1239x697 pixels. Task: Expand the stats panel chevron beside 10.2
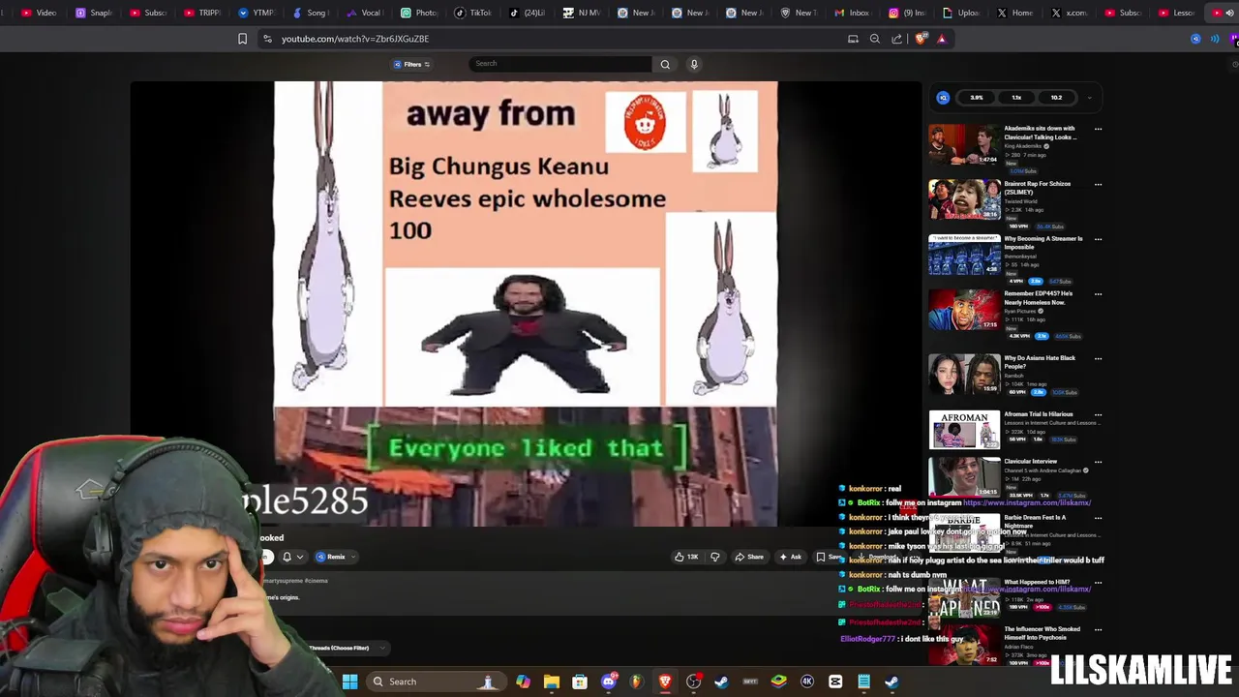(1089, 98)
